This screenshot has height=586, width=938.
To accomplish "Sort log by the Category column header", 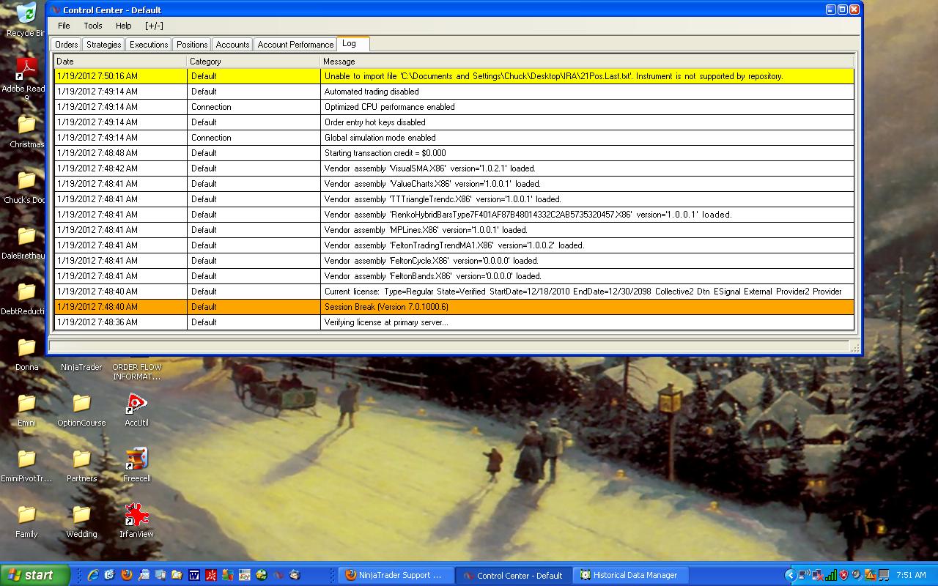I will point(254,62).
